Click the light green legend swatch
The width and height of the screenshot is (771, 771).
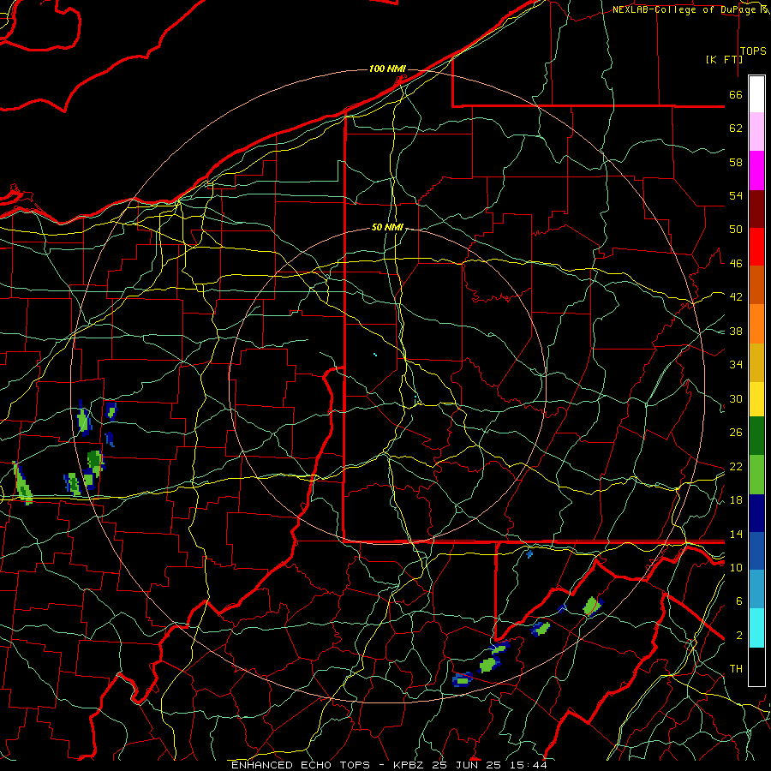756,475
